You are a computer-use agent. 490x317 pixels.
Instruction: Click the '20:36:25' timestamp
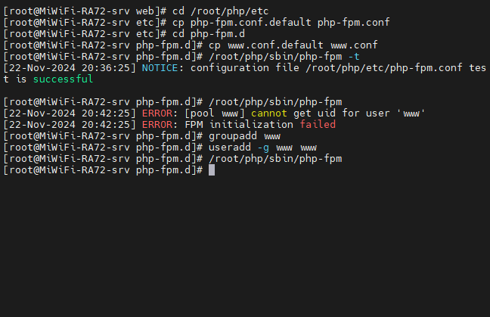pos(106,68)
